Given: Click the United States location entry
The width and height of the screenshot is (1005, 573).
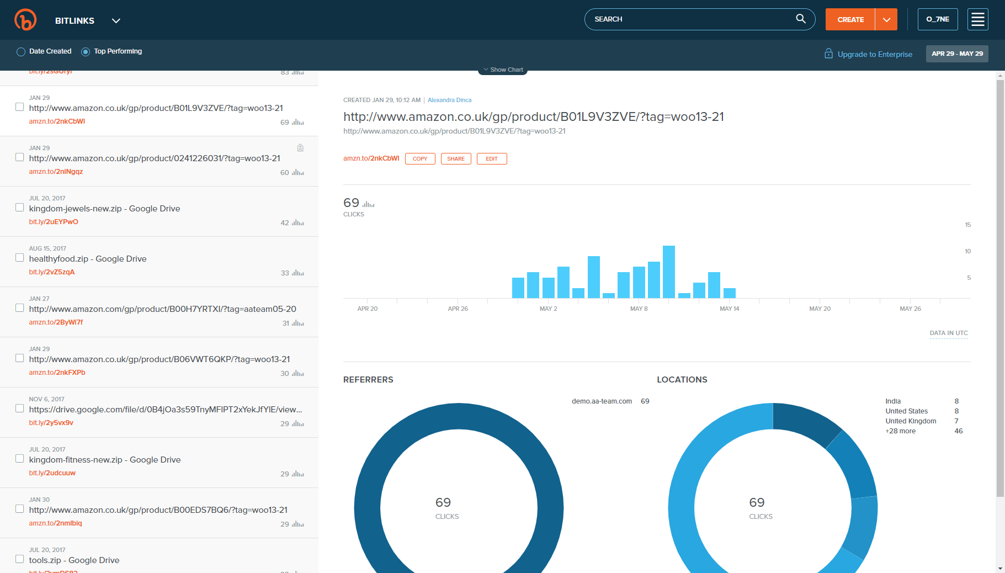Looking at the screenshot, I should click(907, 411).
